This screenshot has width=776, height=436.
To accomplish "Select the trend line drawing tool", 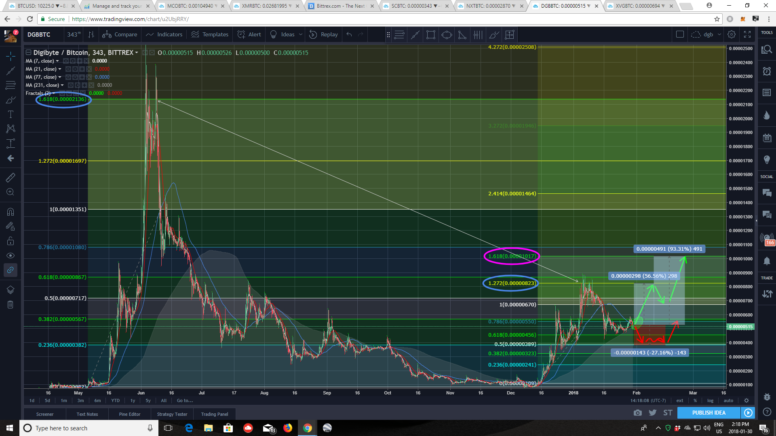I will [11, 71].
